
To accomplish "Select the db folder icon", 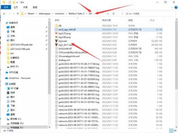I will [x=56, y=26].
